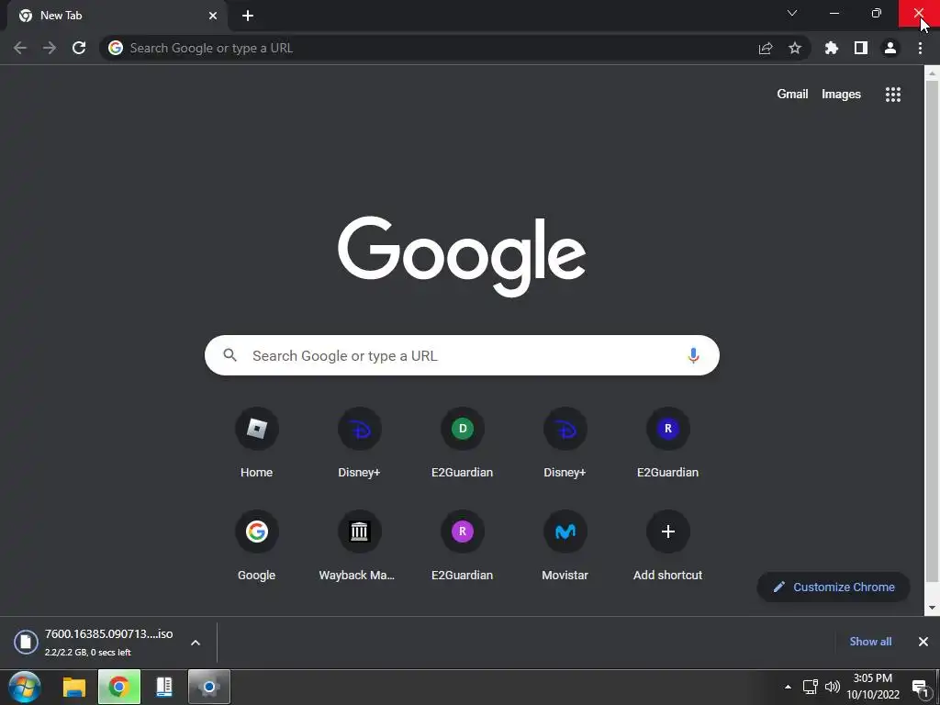Open the Google apps grid icon
This screenshot has width=940, height=705.
coord(893,95)
